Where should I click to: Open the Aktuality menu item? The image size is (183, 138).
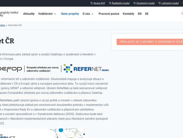[x=29, y=14]
